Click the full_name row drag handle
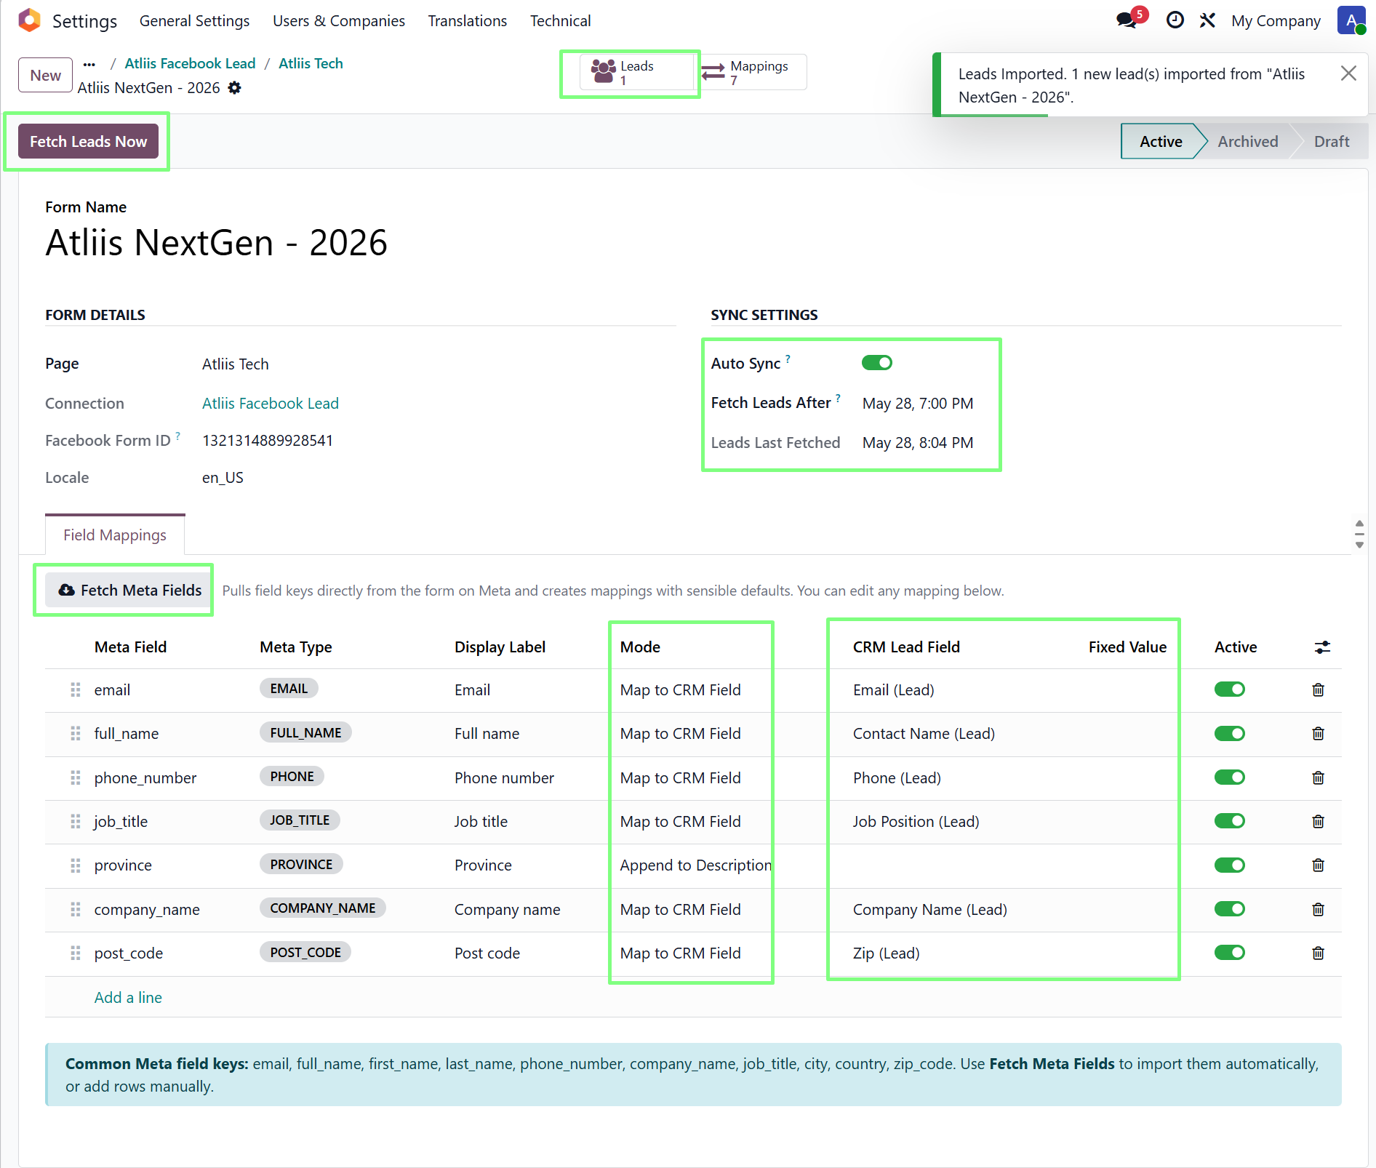This screenshot has width=1376, height=1168. (75, 733)
